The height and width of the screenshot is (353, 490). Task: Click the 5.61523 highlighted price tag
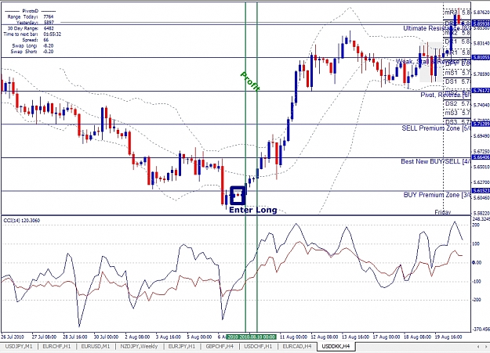pos(481,190)
